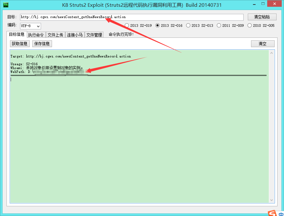This screenshot has width=284, height=216.
Task: Click the output scrollbar up arrow
Action: (271, 53)
